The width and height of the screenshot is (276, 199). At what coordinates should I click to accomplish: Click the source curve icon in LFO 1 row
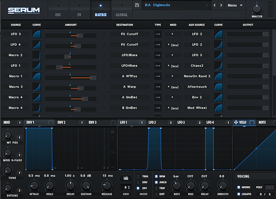click(x=37, y=66)
